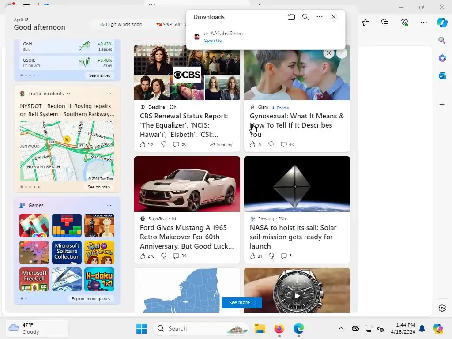Open Gold price row
The height and width of the screenshot is (339, 452).
click(67, 46)
